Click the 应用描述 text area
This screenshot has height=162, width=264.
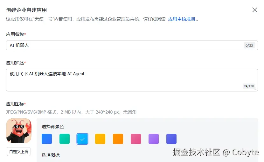click(132, 80)
